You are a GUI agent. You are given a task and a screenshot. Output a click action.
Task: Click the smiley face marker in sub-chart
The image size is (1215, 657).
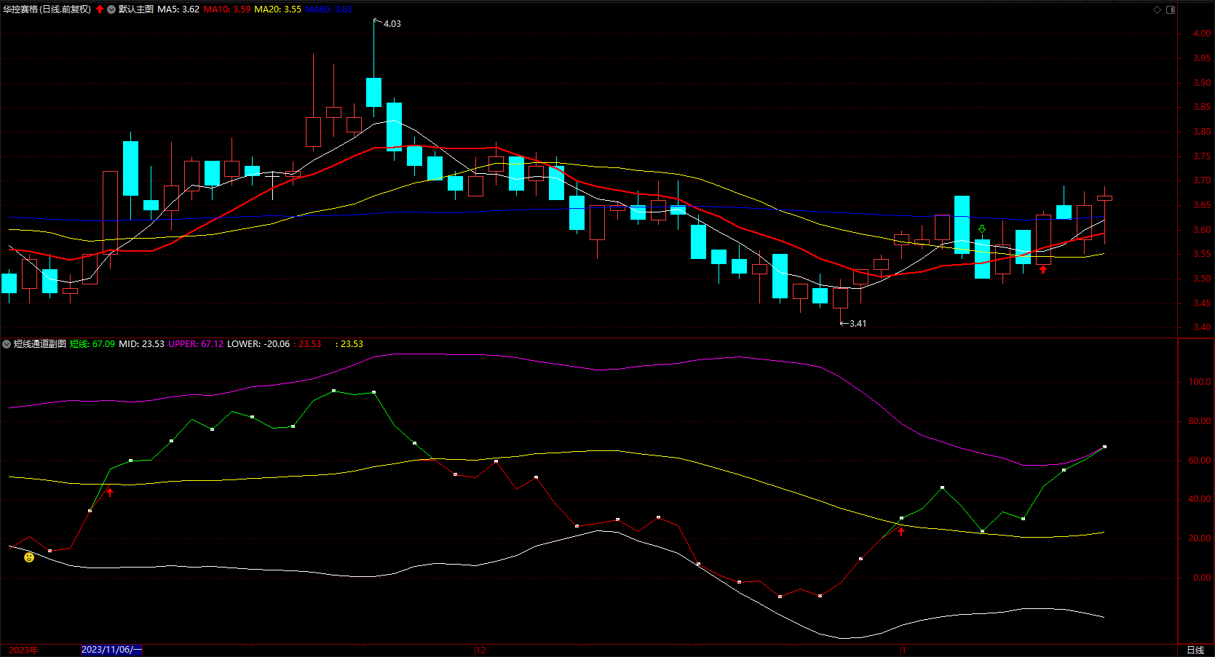click(x=29, y=557)
